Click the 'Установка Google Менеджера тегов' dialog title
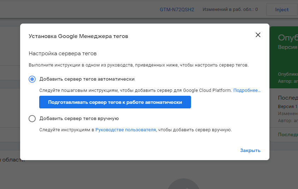Image resolution: width=298 pixels, height=189 pixels. 78,36
